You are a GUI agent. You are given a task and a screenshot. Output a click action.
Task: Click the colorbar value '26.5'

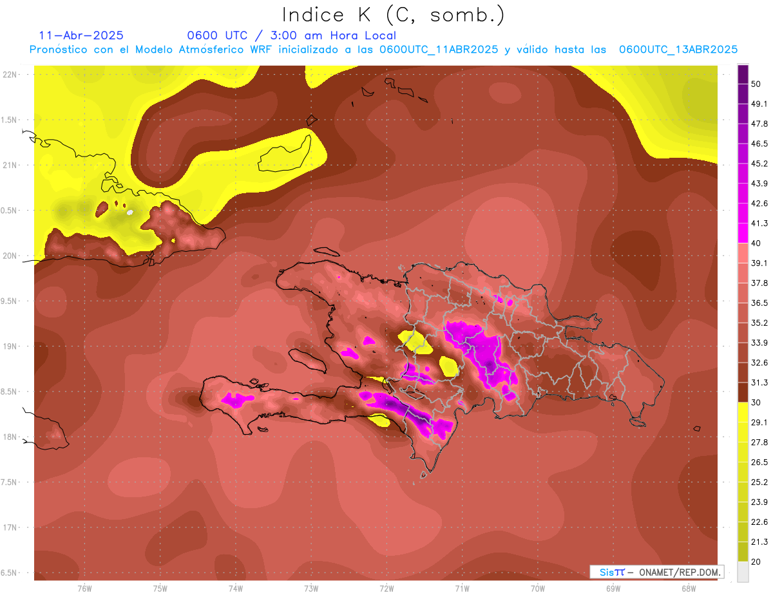point(759,462)
